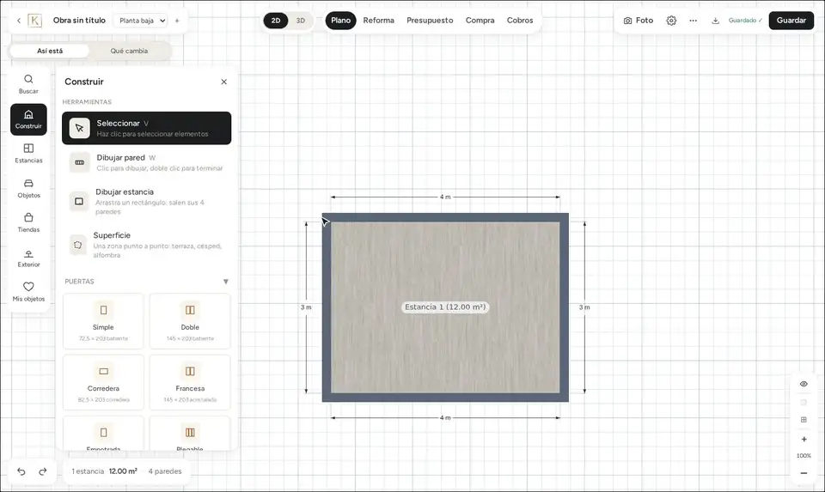Pick the Simple door card
The width and height of the screenshot is (825, 492).
pyautogui.click(x=103, y=321)
